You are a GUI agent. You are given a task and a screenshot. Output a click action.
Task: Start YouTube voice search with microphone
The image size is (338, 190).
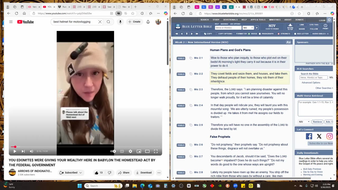point(120,22)
